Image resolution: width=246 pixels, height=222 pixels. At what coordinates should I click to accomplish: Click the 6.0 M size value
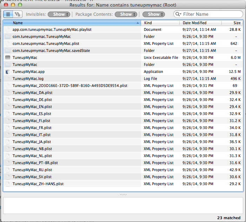pos(235,58)
